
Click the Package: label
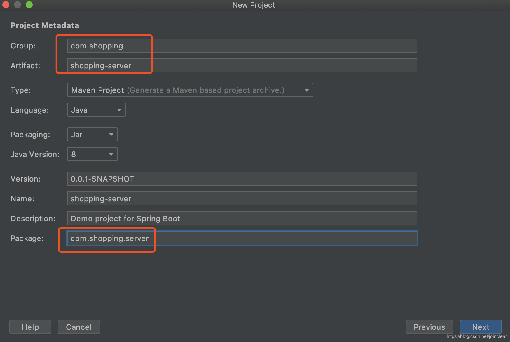point(27,238)
